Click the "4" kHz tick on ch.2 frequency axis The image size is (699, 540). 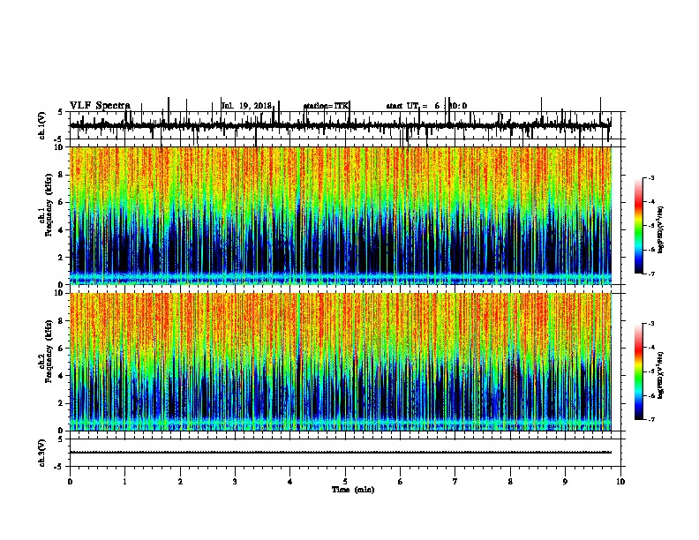tap(61, 376)
